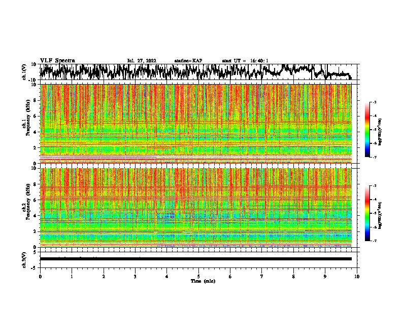Select the "start UT = 16:40:1" text
The width and height of the screenshot is (402, 310).
(245, 61)
